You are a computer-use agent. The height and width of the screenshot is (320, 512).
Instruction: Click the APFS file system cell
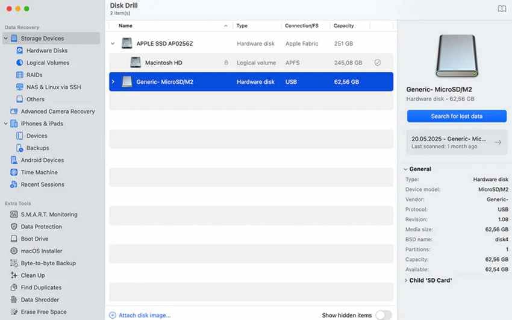(x=292, y=63)
